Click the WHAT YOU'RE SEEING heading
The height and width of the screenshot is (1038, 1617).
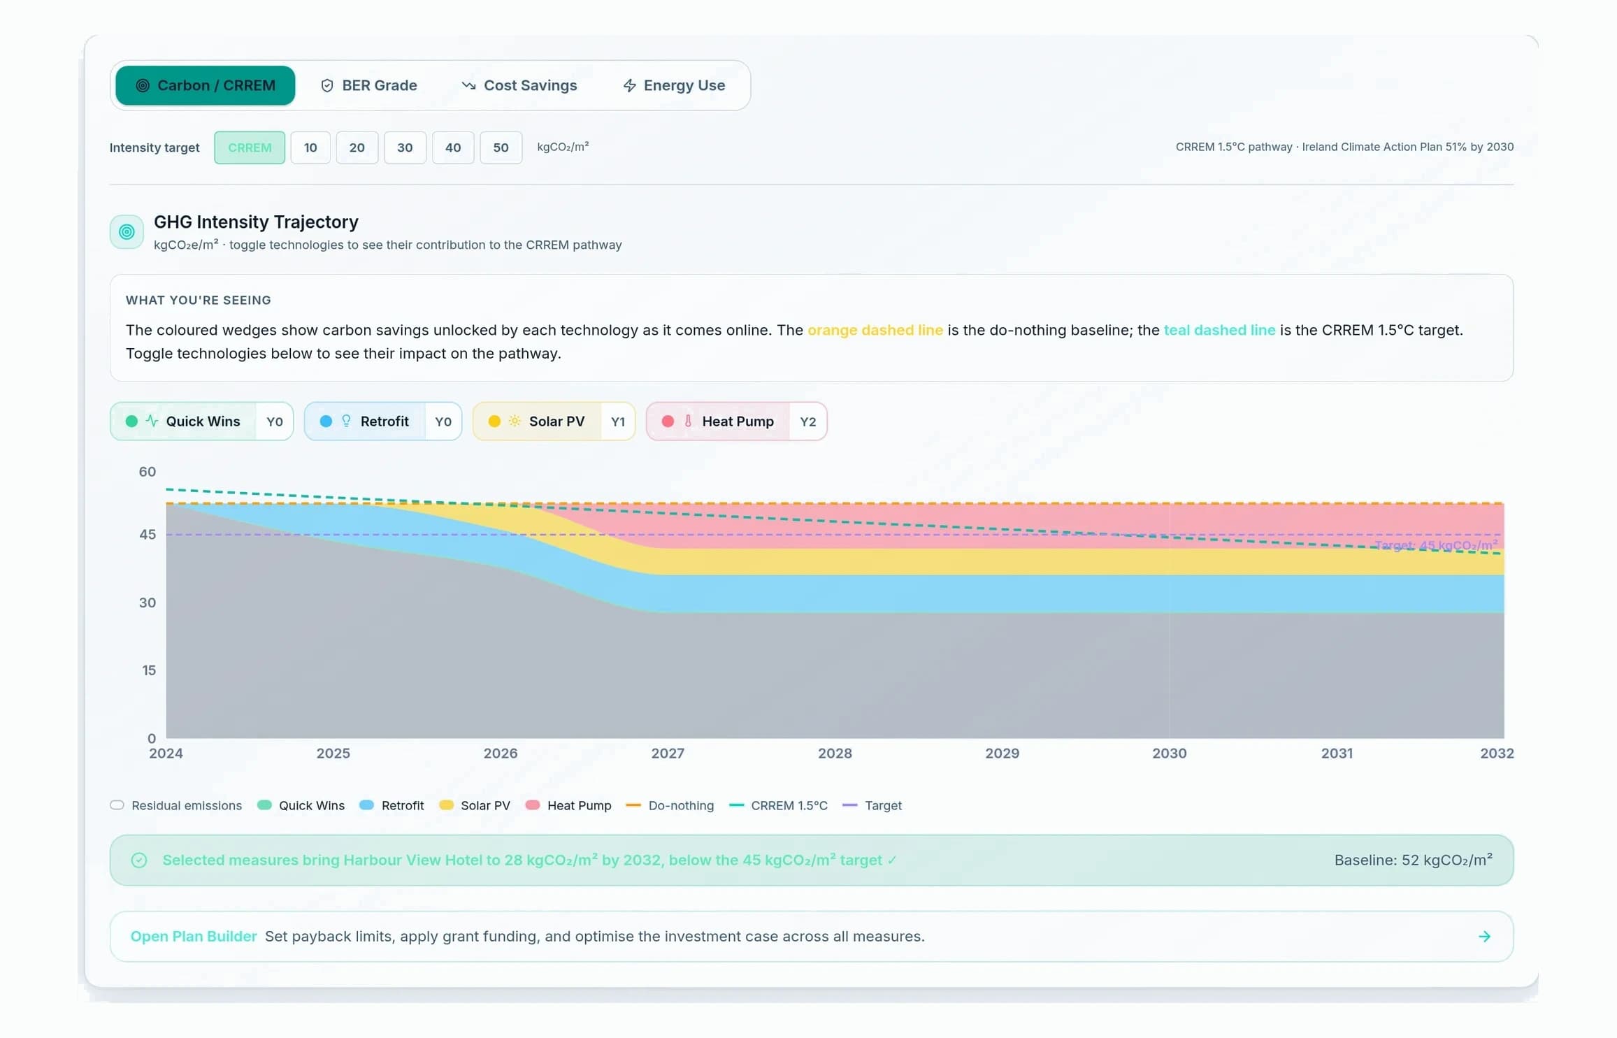(199, 301)
